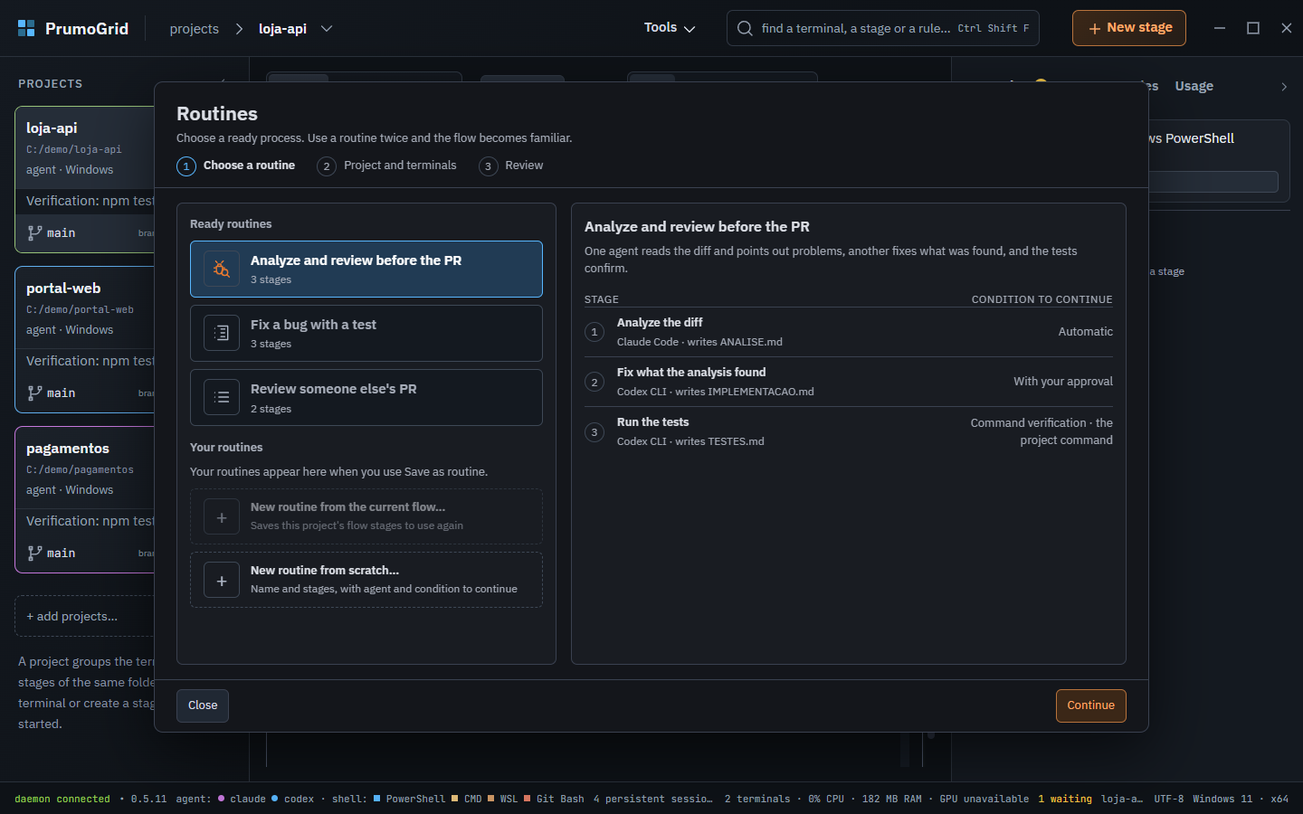Click the 0% CPU status entry
The width and height of the screenshot is (1303, 814).
click(826, 800)
